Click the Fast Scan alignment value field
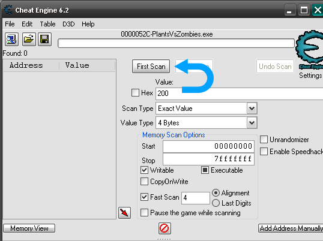 [x=196, y=198]
